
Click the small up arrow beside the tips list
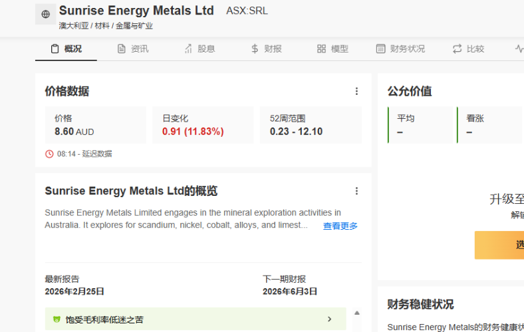point(357,313)
